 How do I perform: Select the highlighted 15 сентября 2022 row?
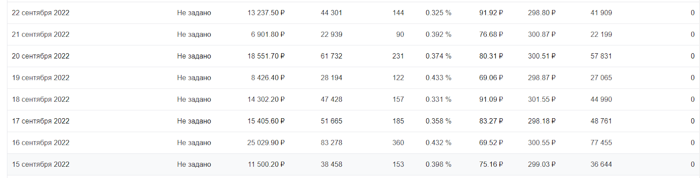point(353,164)
